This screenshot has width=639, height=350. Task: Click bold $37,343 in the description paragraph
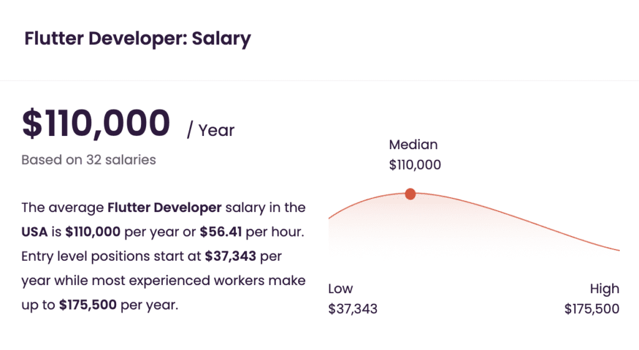tap(230, 256)
